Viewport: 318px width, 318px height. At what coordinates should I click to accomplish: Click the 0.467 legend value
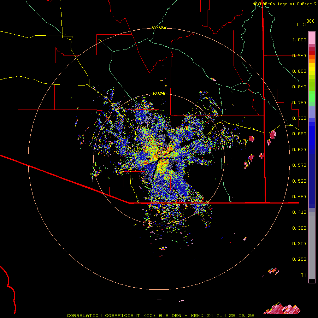299,197
